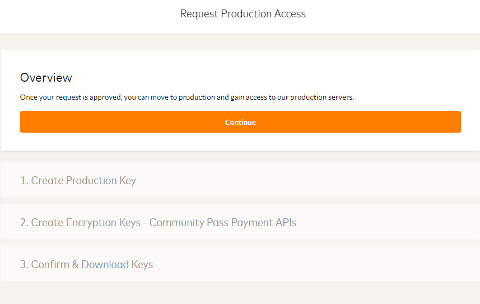Click the Request Production Access page title
The image size is (480, 304).
click(x=243, y=14)
